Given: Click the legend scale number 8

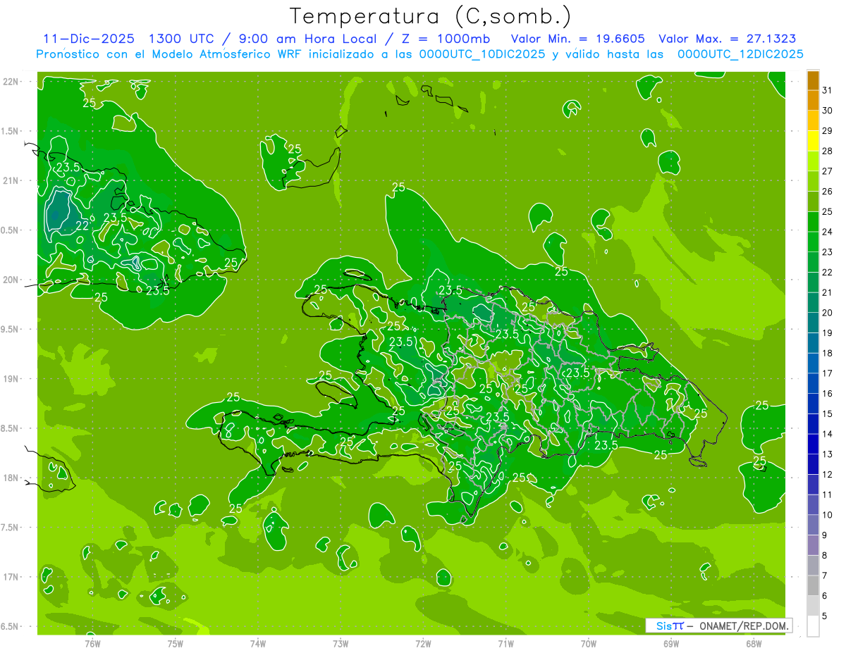Looking at the screenshot, I should click(825, 556).
